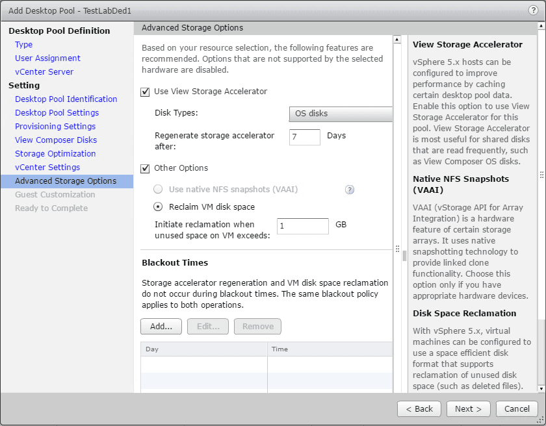Select Use native NFS snapshots (VAAI) radio
Viewport: 546px width, 426px height.
click(x=158, y=189)
